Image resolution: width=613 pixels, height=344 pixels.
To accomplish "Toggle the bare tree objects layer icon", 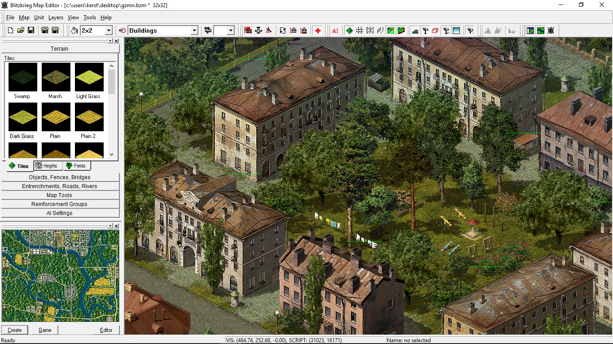I will 425,30.
